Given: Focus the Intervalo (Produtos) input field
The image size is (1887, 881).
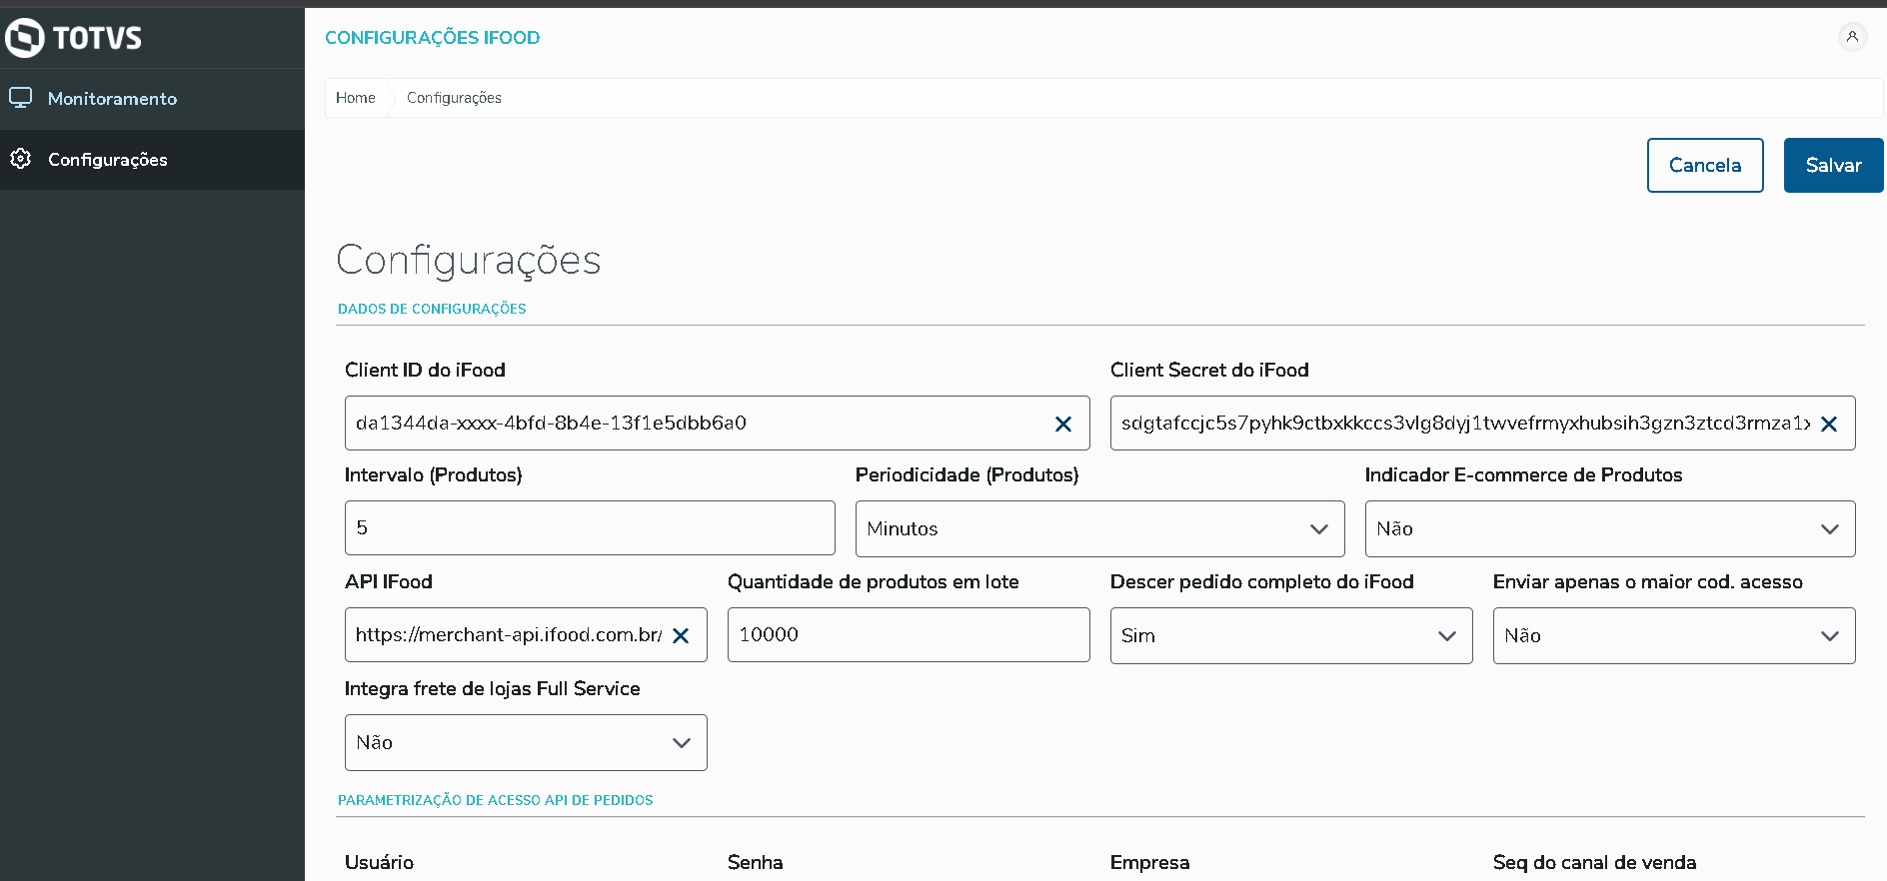Looking at the screenshot, I should point(590,528).
